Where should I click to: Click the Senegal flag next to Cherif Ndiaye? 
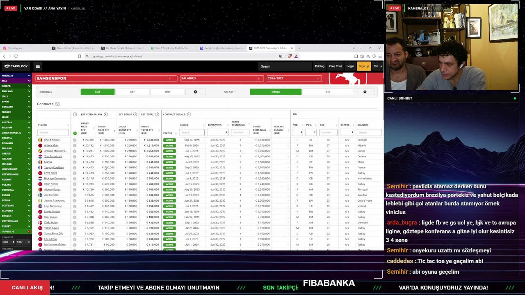tap(40, 140)
